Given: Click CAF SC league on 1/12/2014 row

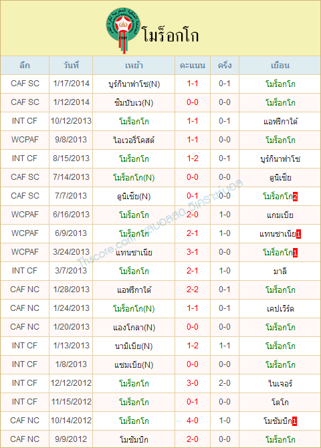Looking at the screenshot, I should [25, 102].
